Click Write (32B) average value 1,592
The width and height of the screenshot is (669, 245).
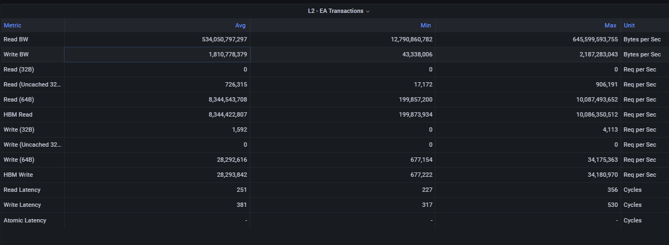click(x=240, y=129)
